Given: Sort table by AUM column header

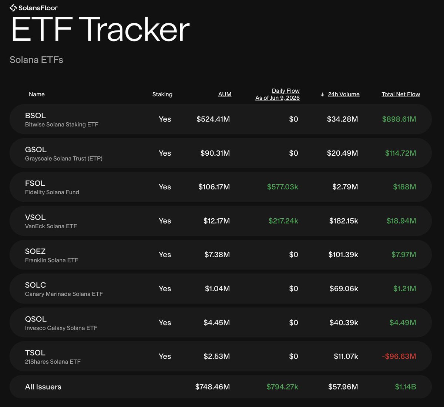Looking at the screenshot, I should pos(225,94).
